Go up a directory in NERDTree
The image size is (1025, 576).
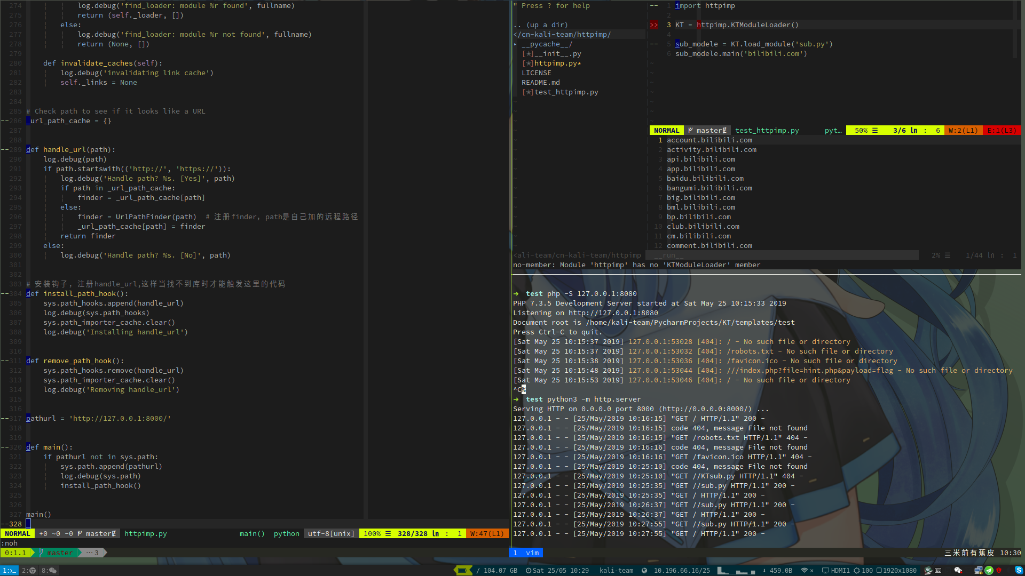click(540, 25)
